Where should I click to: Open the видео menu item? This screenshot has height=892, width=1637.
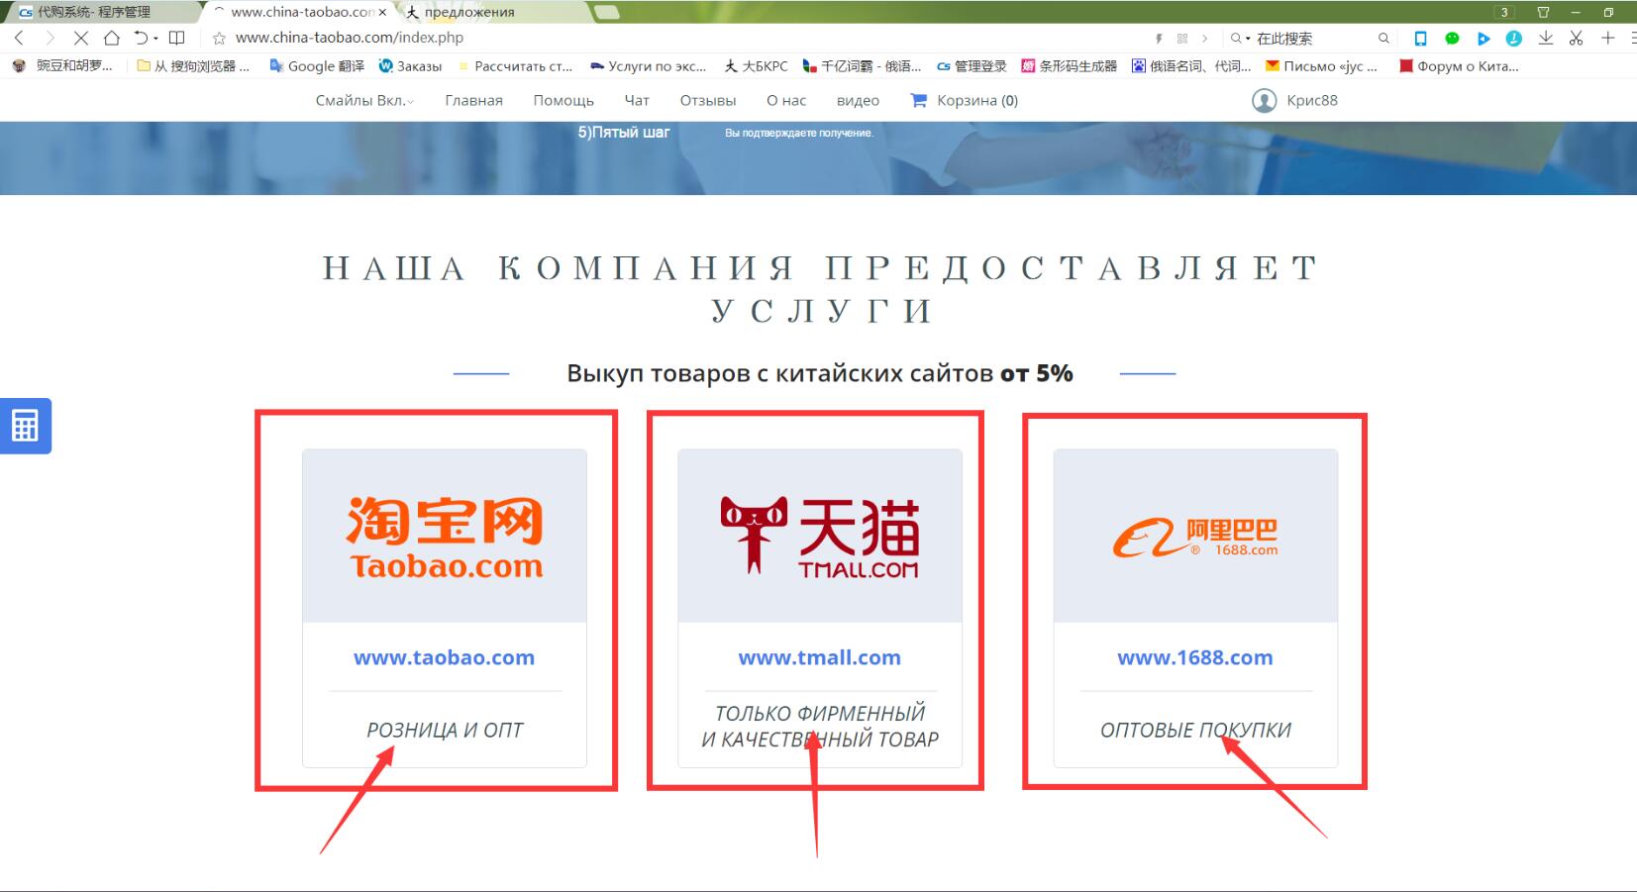click(x=858, y=100)
